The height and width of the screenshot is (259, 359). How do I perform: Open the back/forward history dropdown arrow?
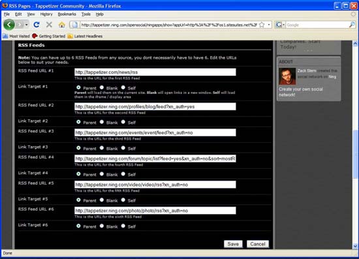point(27,25)
